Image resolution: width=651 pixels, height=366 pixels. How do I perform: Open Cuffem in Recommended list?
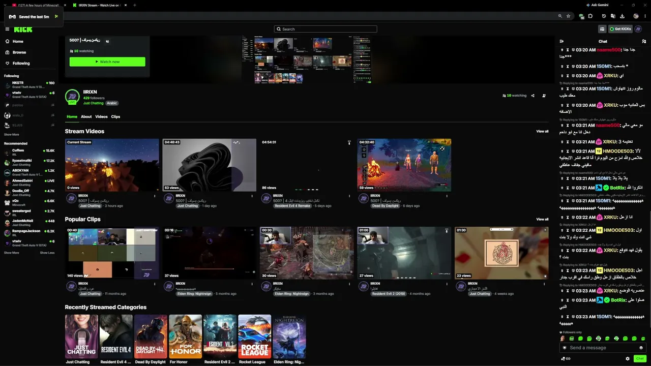29,152
